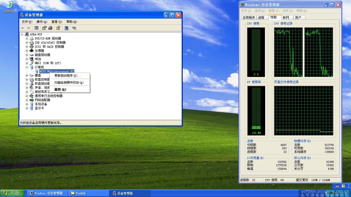Click the DVD/CD-ROM drive disc icon
Viewport: 351px width, 197px height.
32,38
